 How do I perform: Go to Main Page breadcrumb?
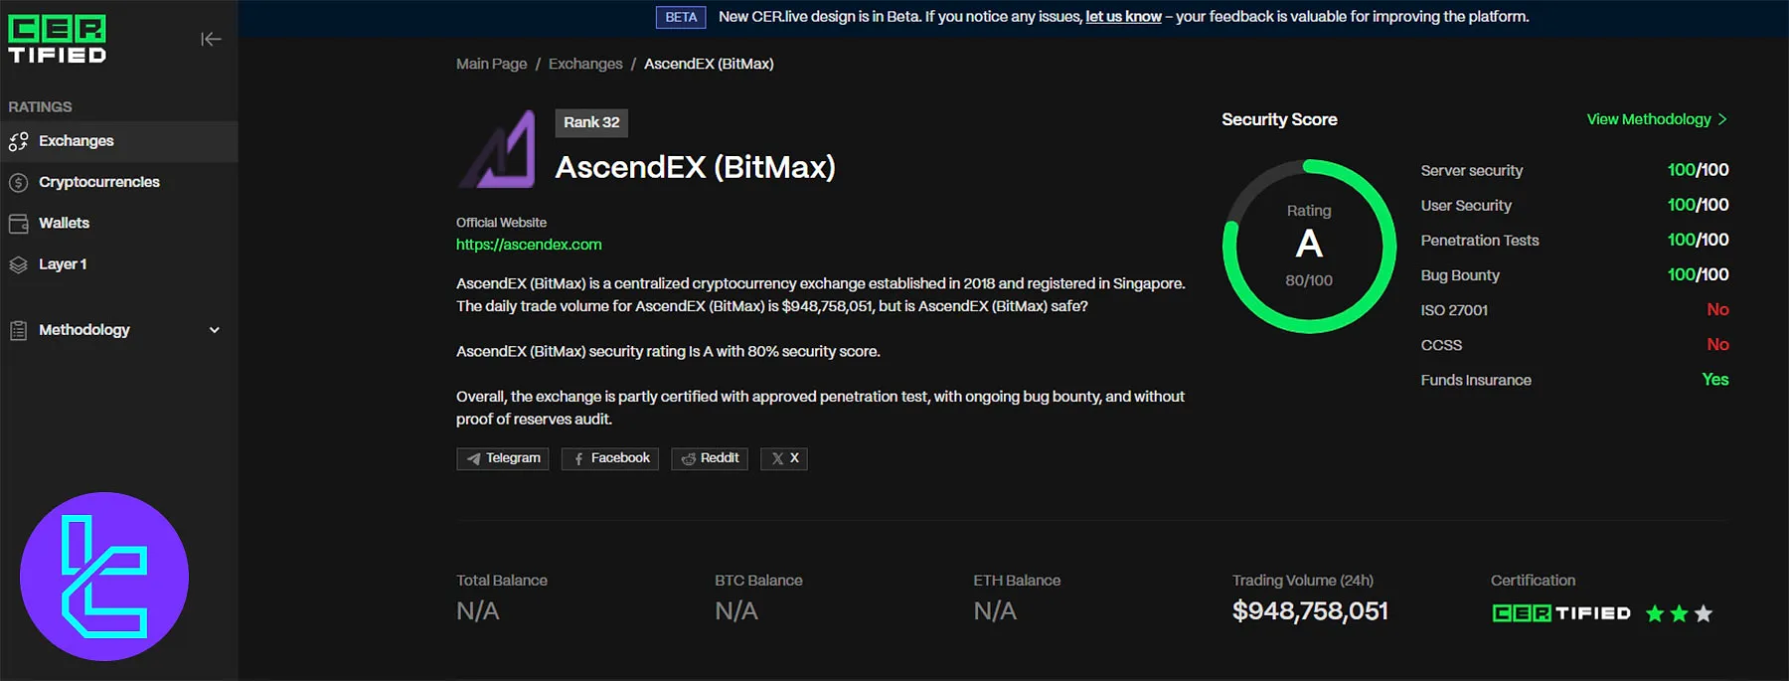(491, 64)
